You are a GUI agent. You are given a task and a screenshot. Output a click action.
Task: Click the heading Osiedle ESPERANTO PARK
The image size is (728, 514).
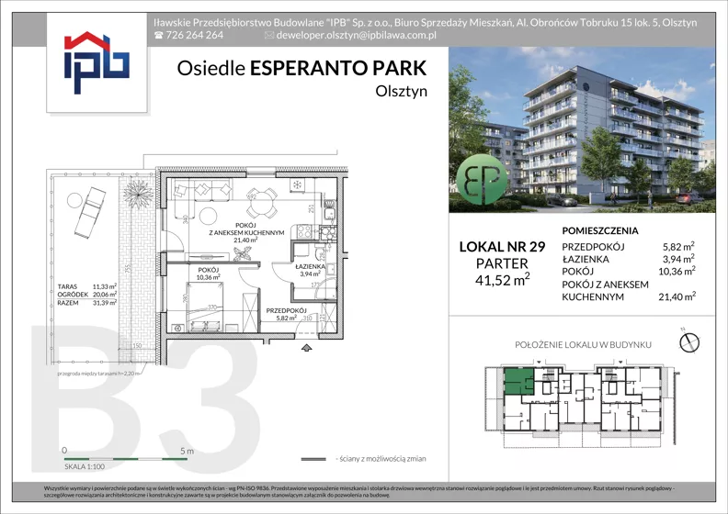301,68
